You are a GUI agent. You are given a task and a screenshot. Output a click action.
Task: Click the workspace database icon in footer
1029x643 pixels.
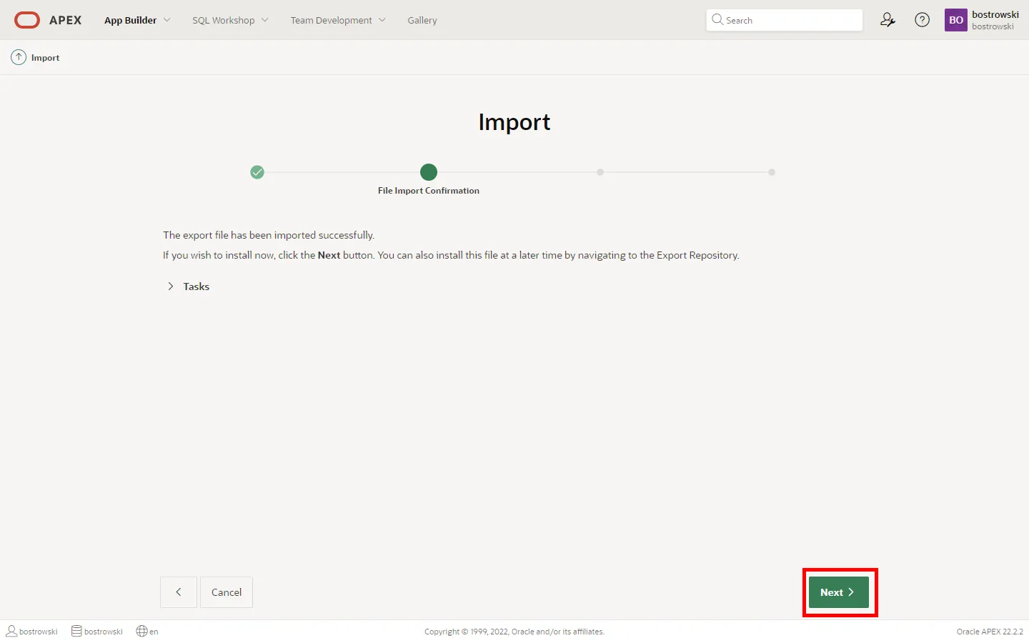click(76, 631)
